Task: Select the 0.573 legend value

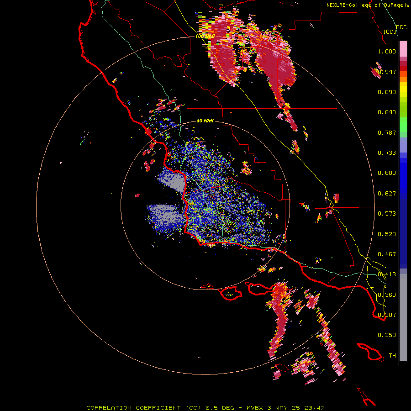Action: tap(387, 214)
